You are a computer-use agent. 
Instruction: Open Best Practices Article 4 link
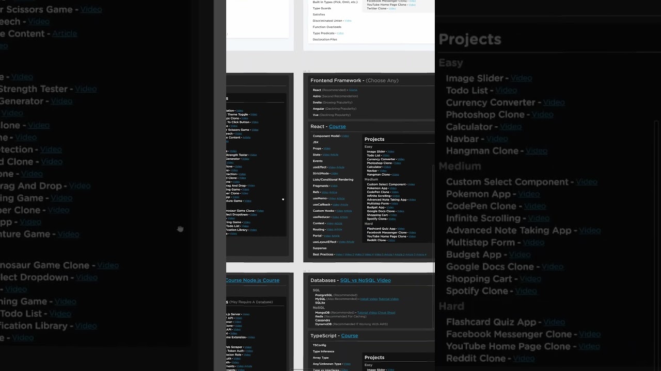(421, 255)
